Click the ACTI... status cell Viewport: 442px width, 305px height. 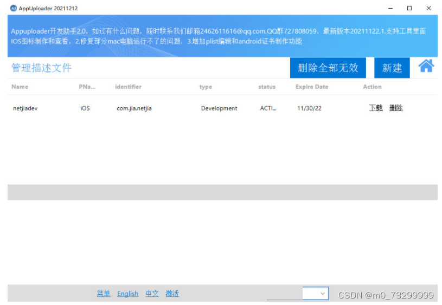pos(268,108)
